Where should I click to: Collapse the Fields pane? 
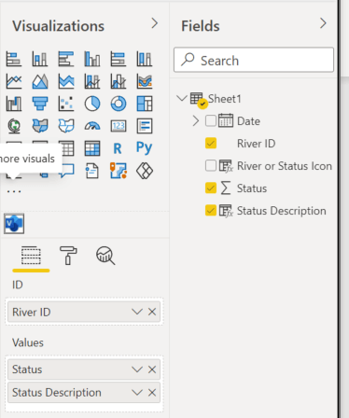coord(323,23)
